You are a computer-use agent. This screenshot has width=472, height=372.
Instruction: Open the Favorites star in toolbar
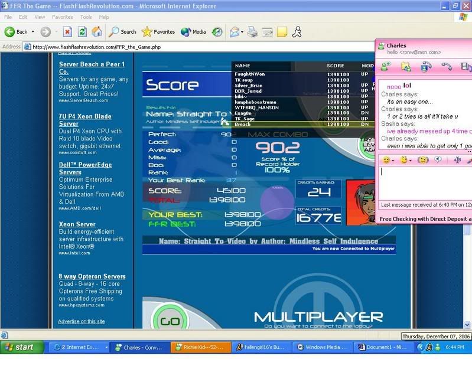pos(158,32)
